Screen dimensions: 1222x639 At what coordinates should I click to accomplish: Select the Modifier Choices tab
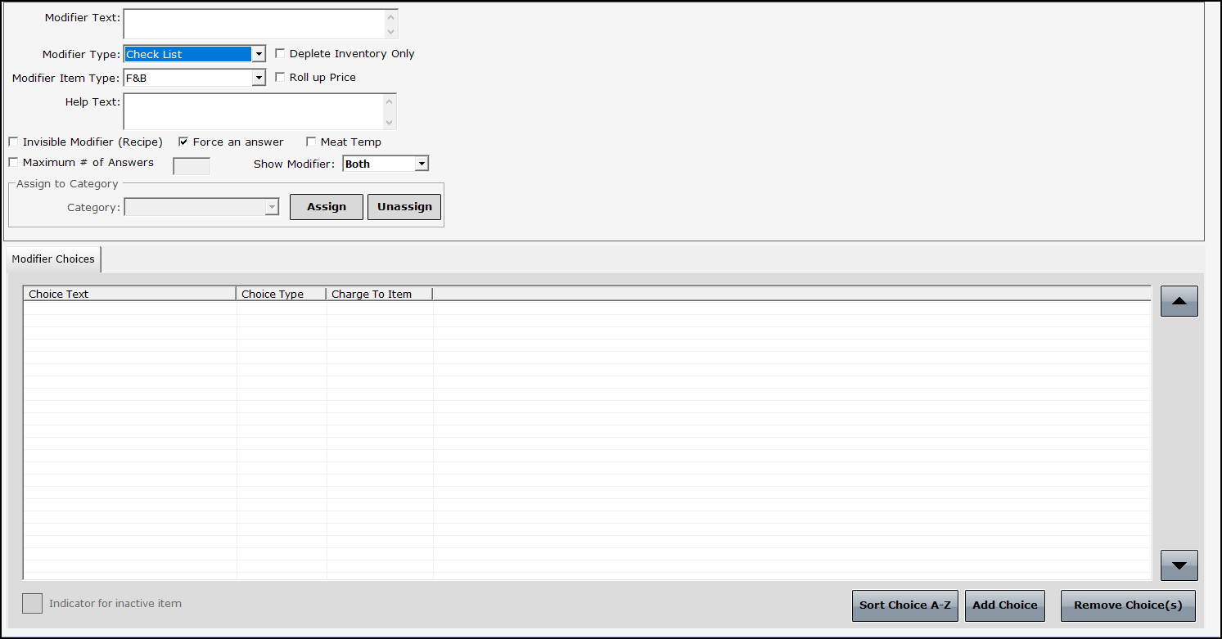[x=53, y=259]
